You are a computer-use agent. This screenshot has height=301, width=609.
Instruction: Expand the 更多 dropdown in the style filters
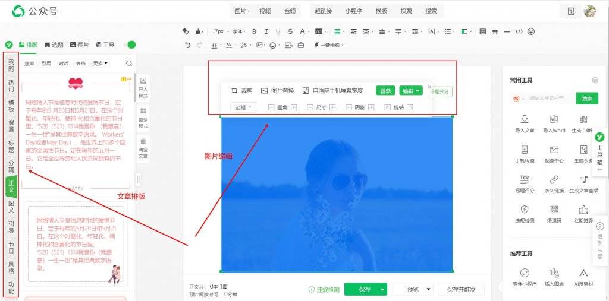[100, 63]
